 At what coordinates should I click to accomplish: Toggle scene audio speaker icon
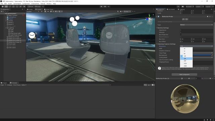click(x=48, y=11)
